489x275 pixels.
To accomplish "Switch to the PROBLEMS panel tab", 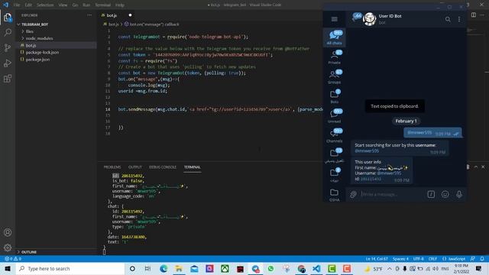I will 112,167.
